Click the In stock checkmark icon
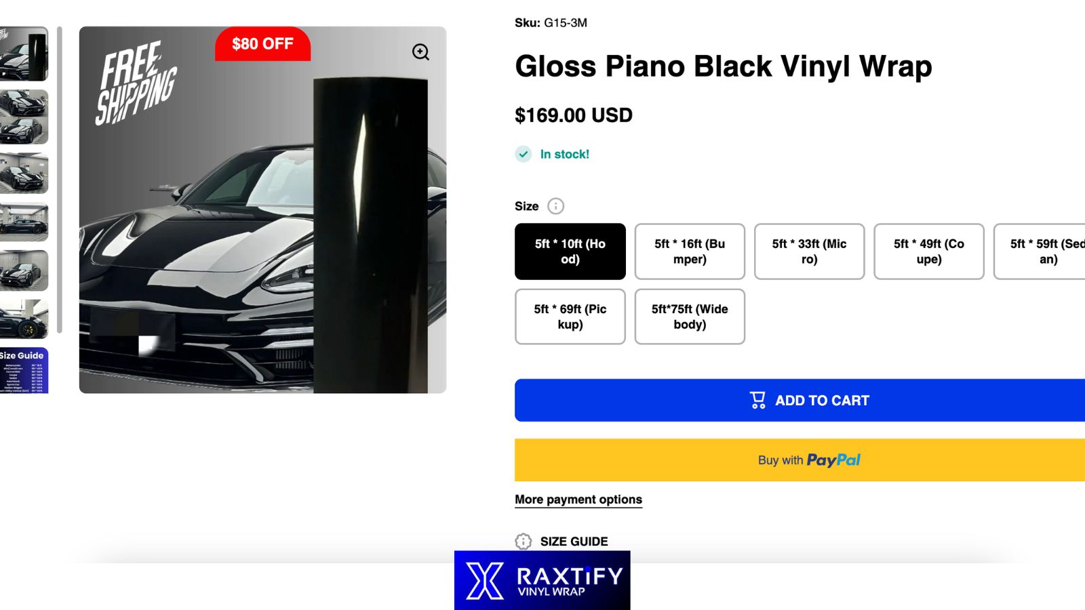1085x610 pixels. pyautogui.click(x=523, y=155)
